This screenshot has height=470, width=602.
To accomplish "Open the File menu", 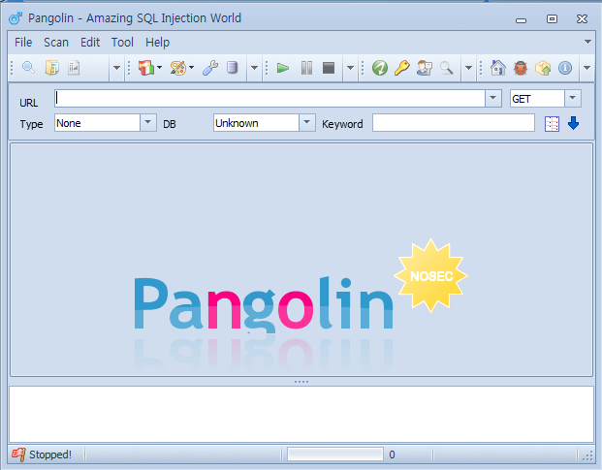I will 23,43.
